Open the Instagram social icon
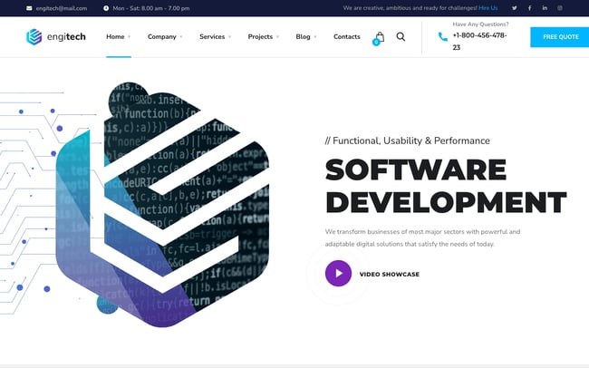 [559, 8]
